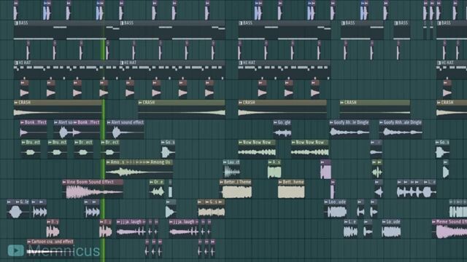Select the second Now Now Now clip
Image resolution: width=467 pixels, height=262 pixels.
(x=309, y=148)
